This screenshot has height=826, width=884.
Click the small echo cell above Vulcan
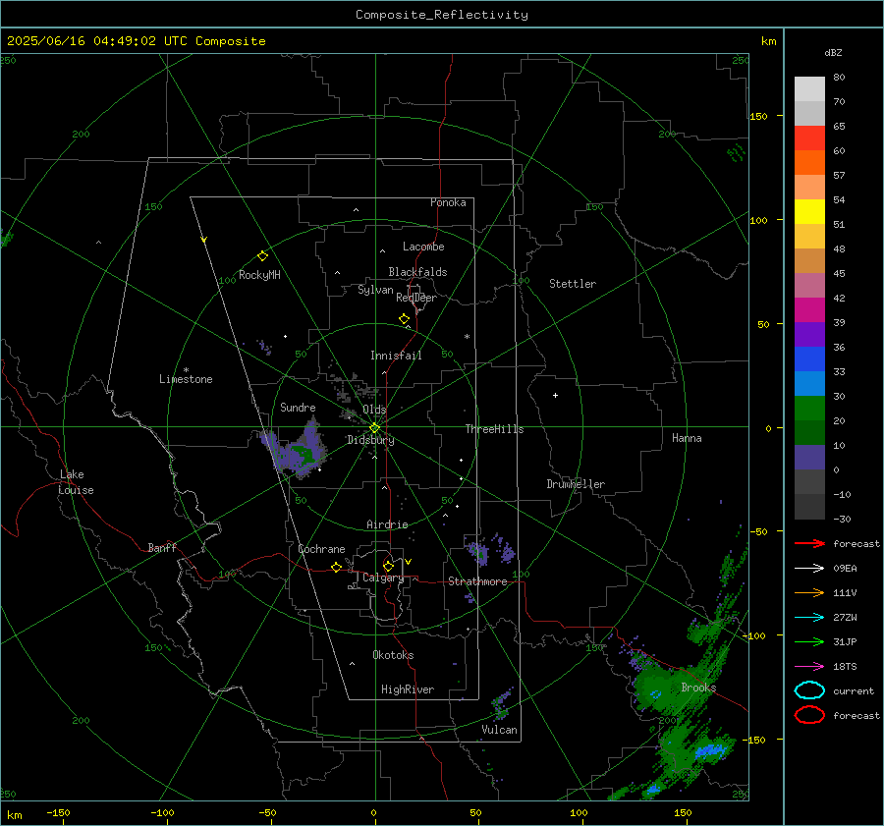tap(500, 705)
